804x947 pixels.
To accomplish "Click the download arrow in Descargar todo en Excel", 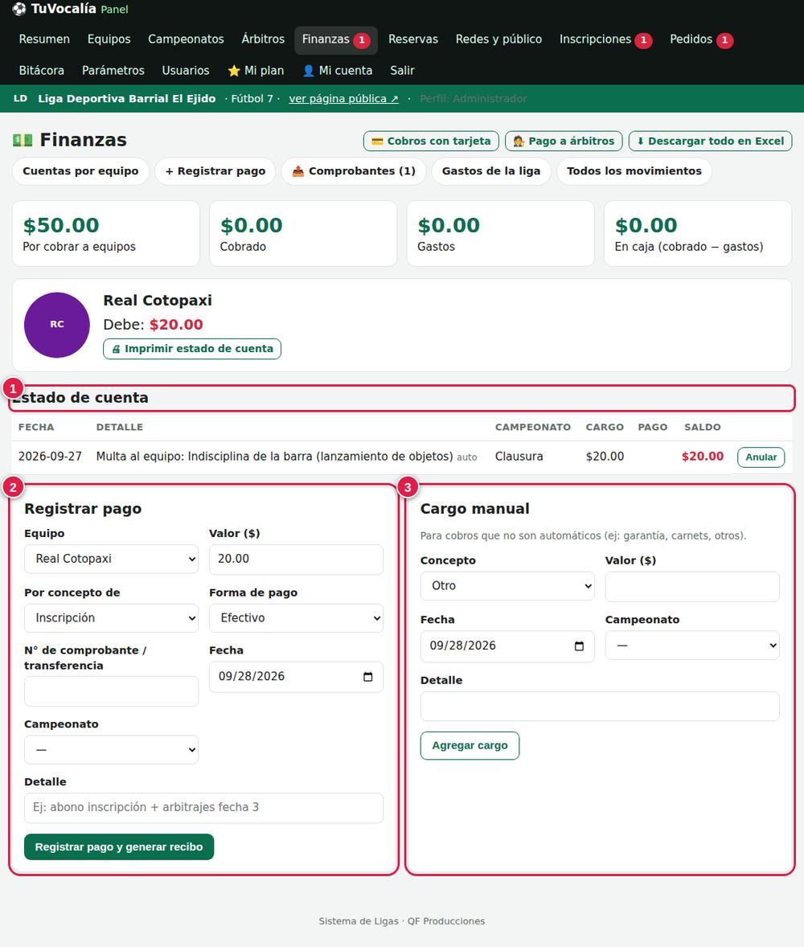I will point(640,141).
